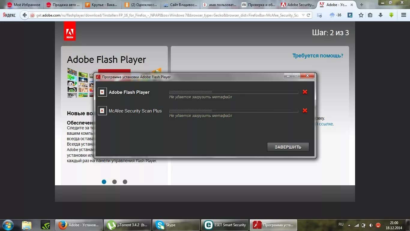Click the Adobe Flash Player heading on page
The height and width of the screenshot is (231, 410).
[x=106, y=60]
